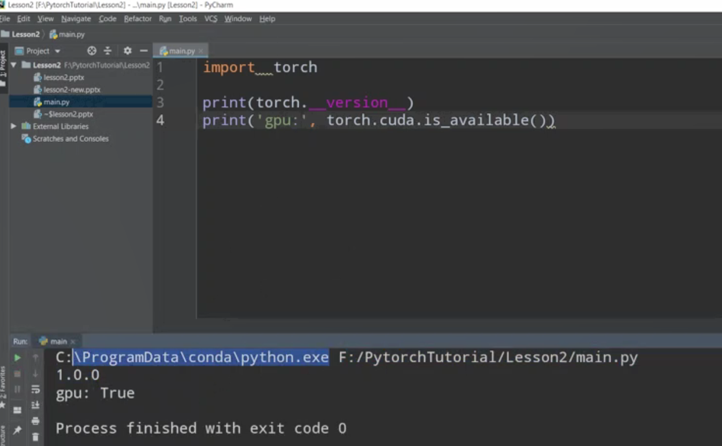Click F:/PytorchTutorial/Lesson2/main.py path in console

[x=488, y=358]
